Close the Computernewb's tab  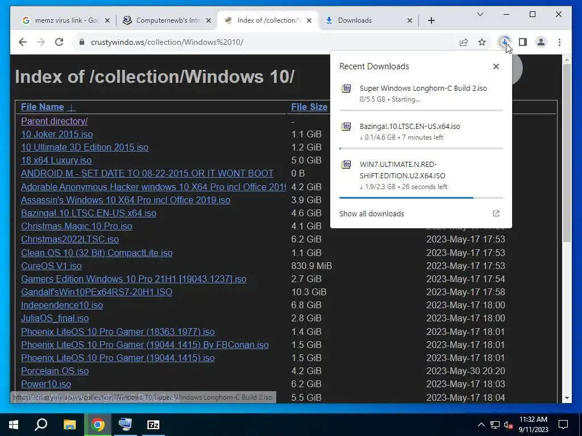click(x=209, y=20)
